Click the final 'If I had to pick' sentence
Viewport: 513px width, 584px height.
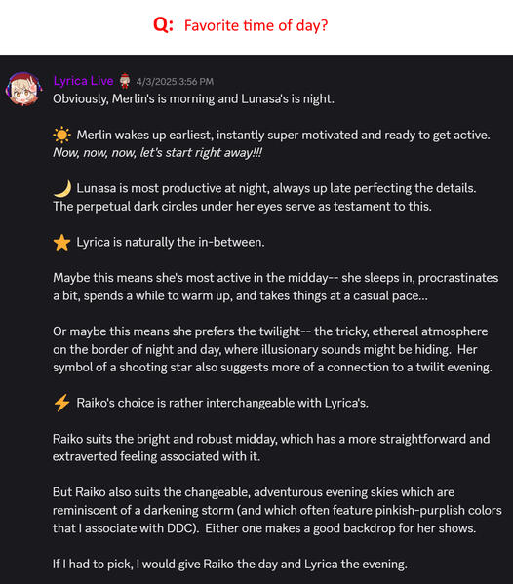pos(230,564)
